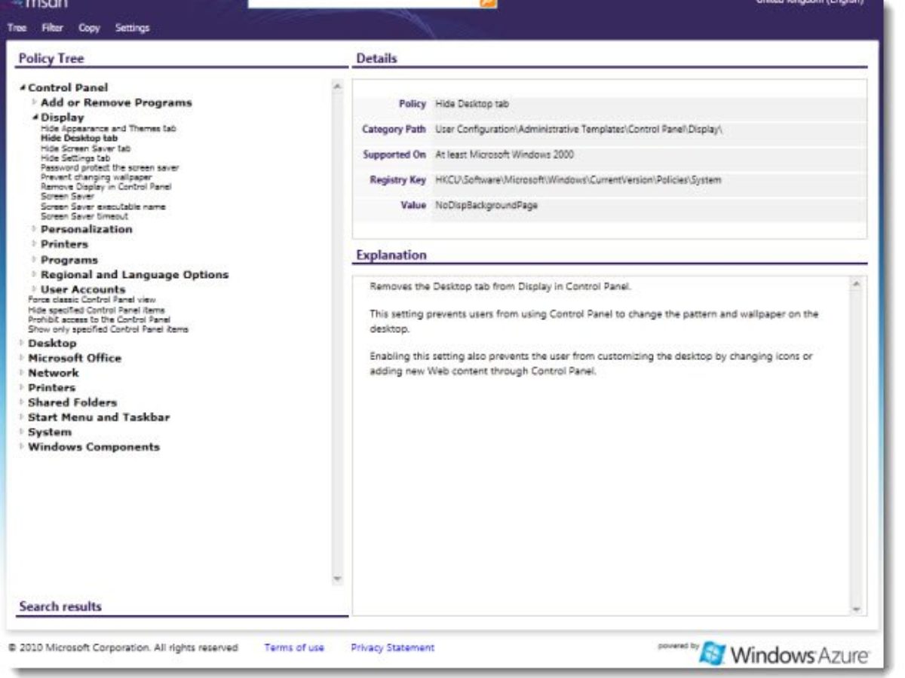905x678 pixels.
Task: Click the Regional and Language Options label
Action: [x=134, y=274]
